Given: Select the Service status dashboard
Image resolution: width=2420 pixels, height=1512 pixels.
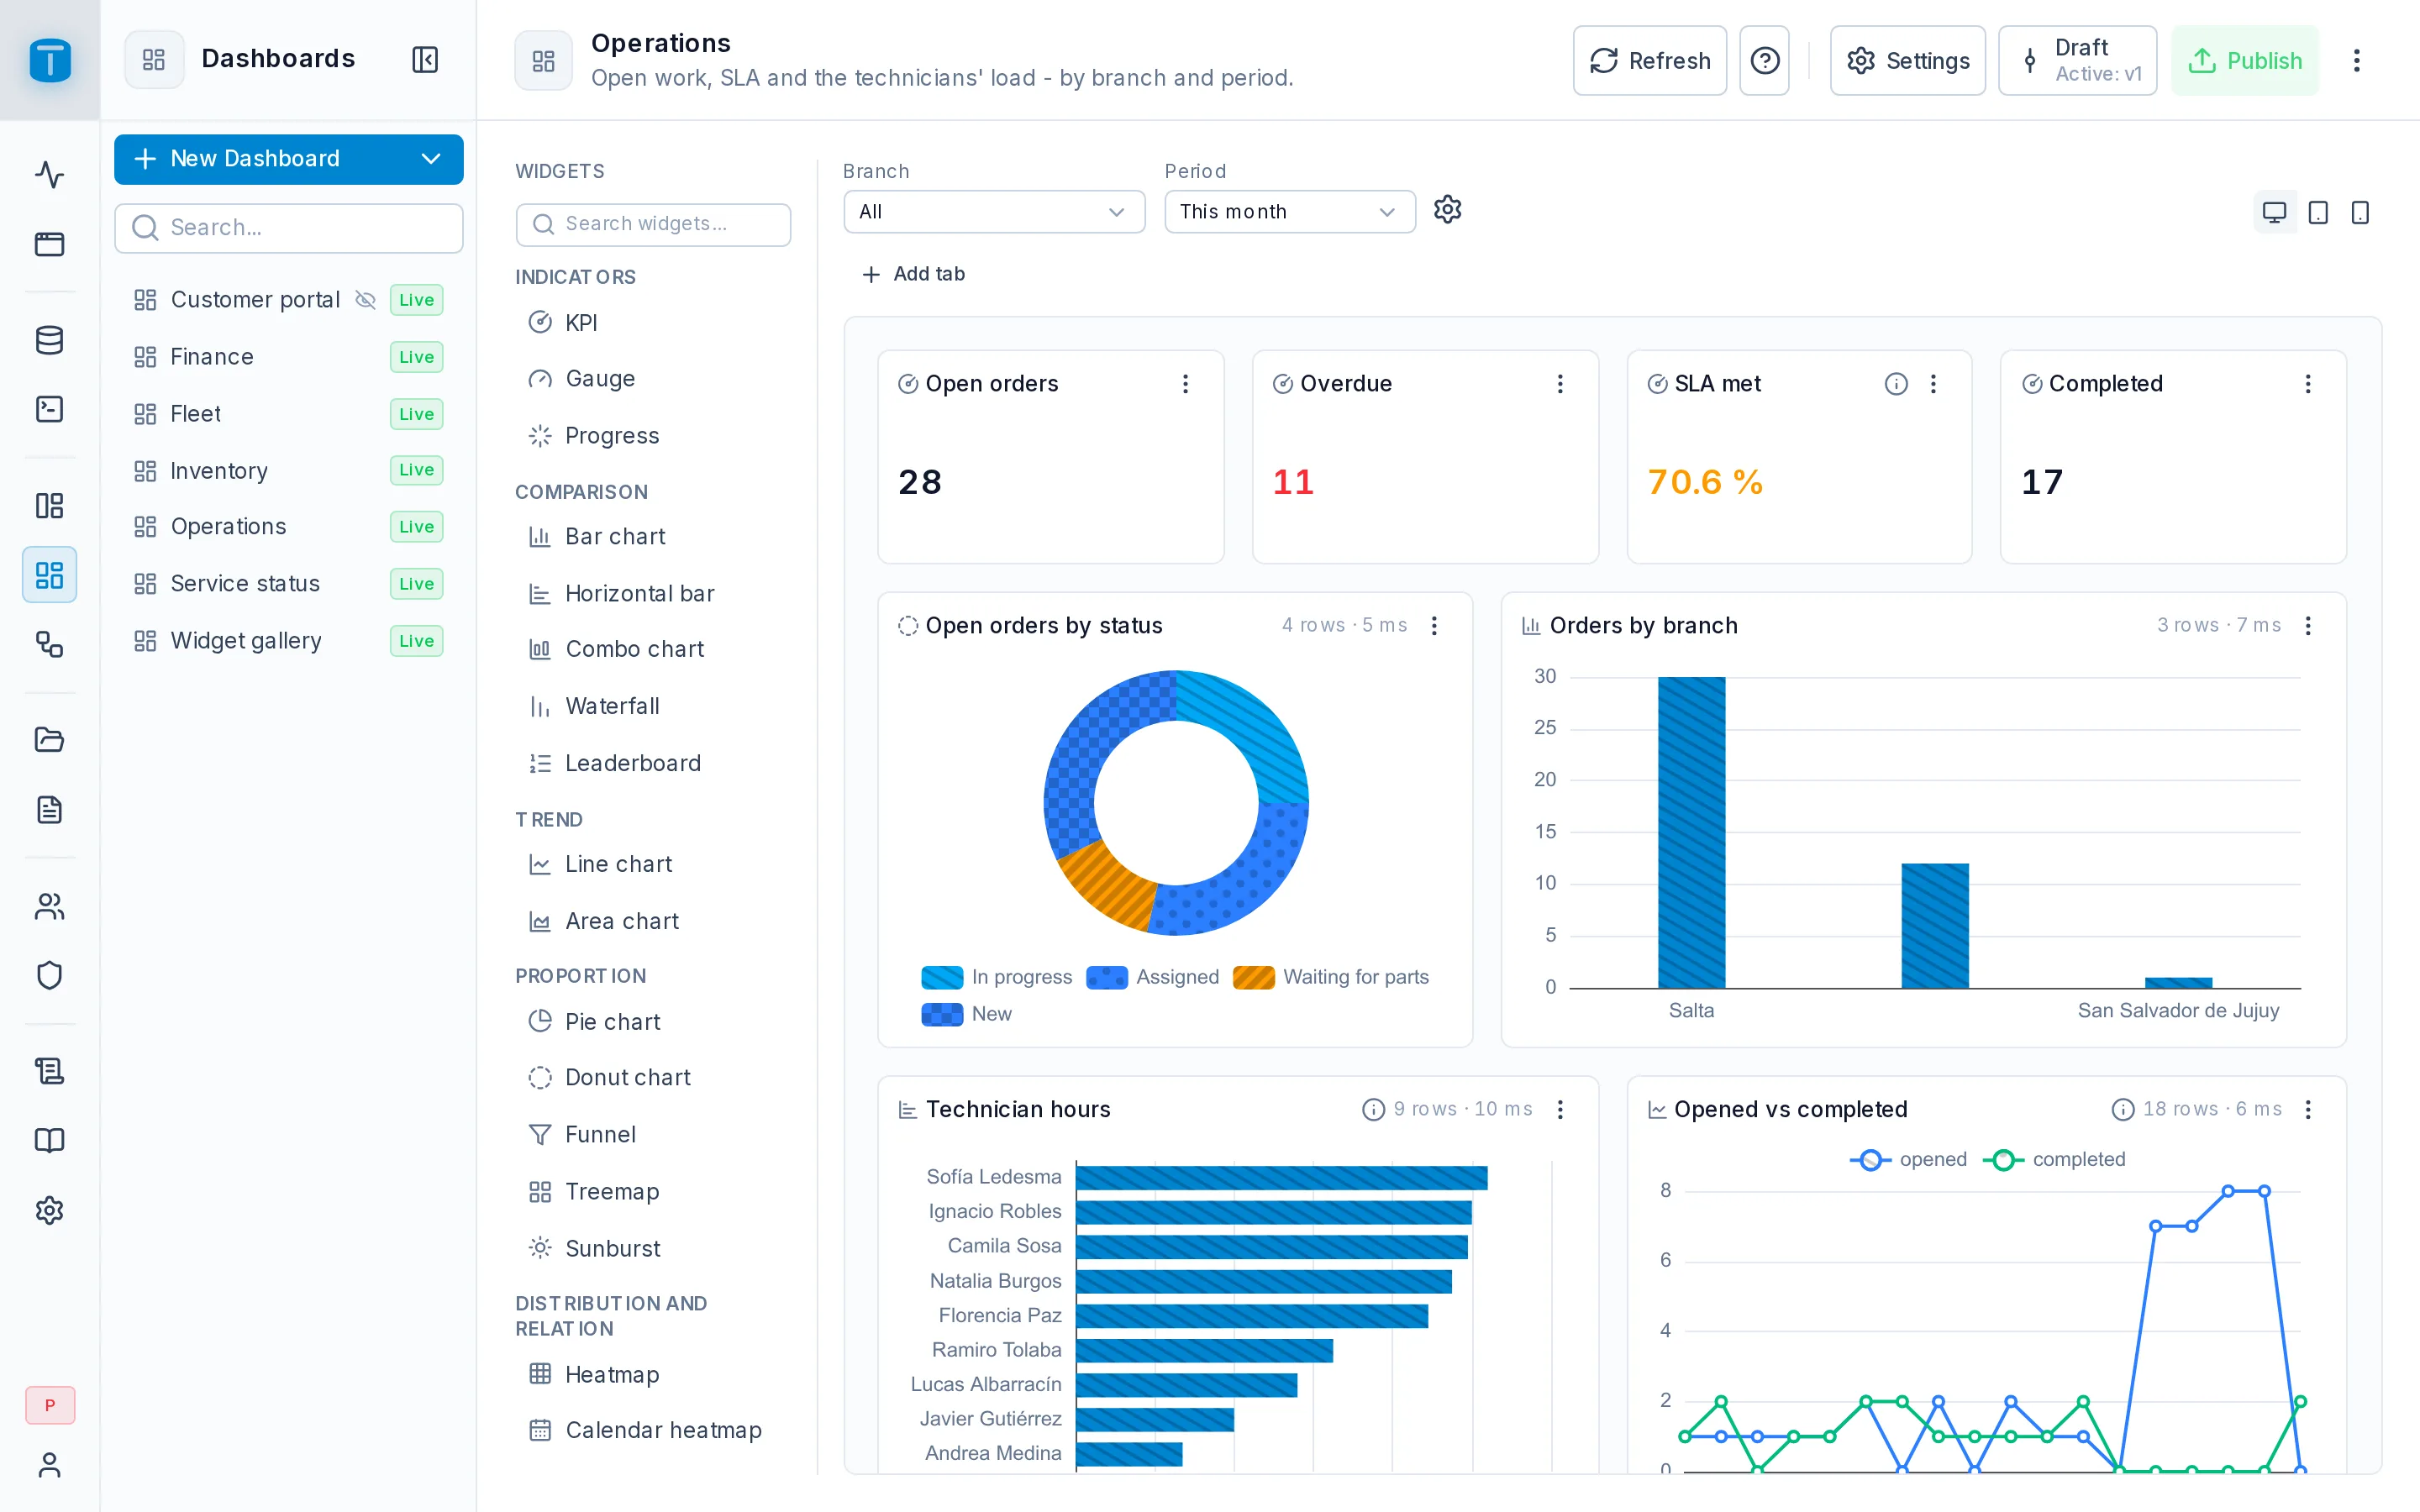Looking at the screenshot, I should point(289,584).
